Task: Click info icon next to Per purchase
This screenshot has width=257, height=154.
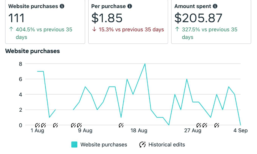Action: [129, 6]
